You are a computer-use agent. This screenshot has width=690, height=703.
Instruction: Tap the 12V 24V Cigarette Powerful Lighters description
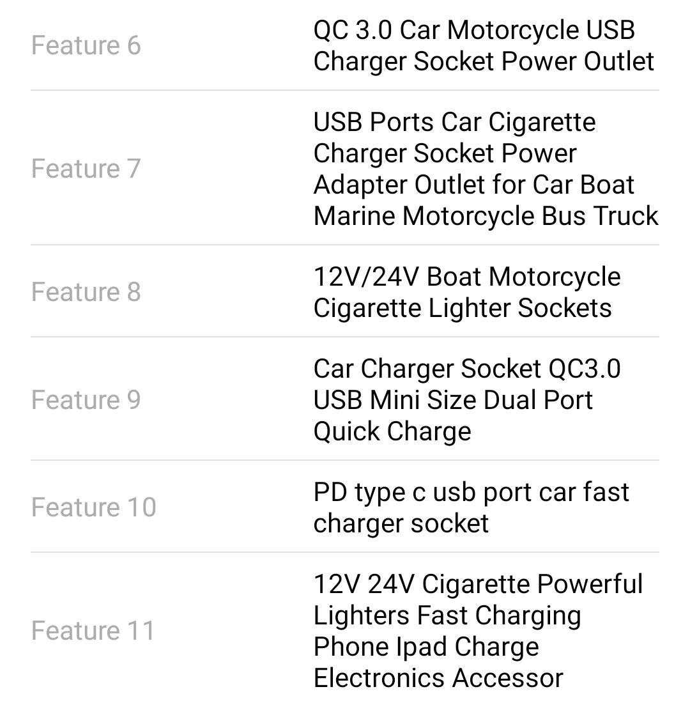point(478,630)
